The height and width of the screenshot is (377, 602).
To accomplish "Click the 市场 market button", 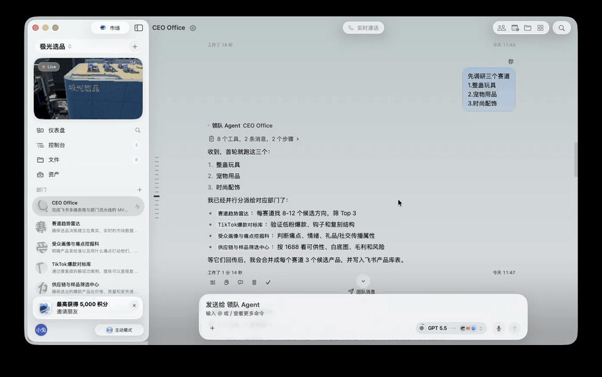I will point(110,28).
